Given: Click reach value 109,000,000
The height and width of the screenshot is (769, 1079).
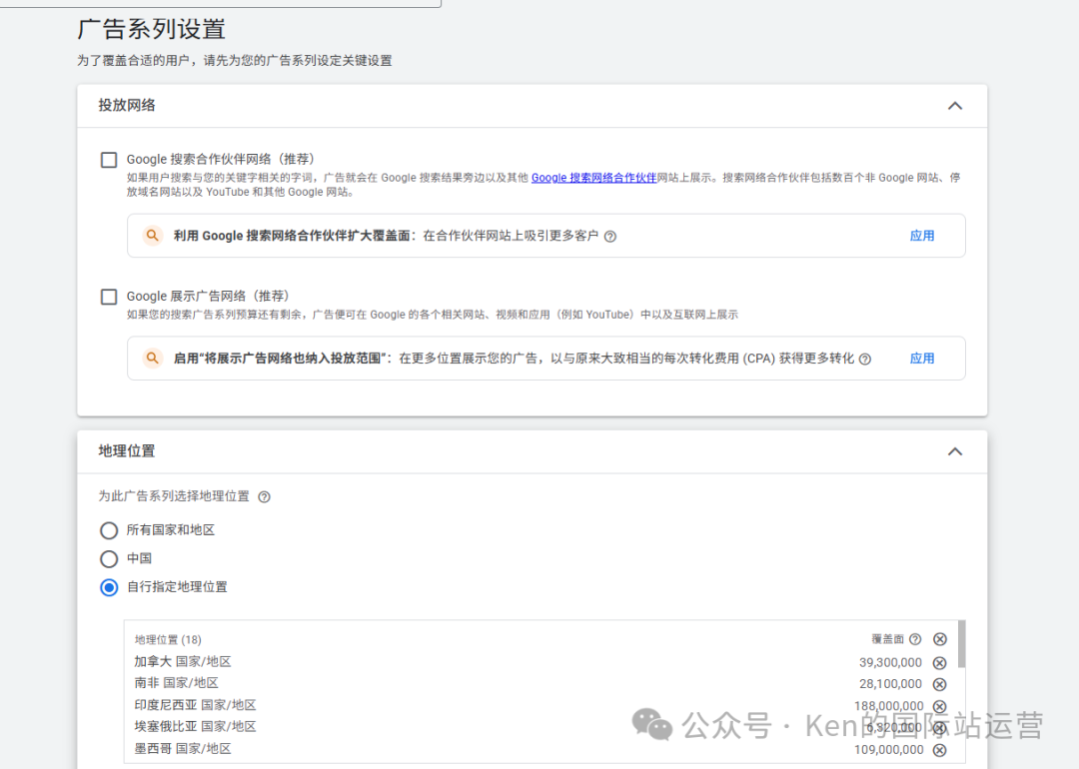Looking at the screenshot, I should click(889, 750).
